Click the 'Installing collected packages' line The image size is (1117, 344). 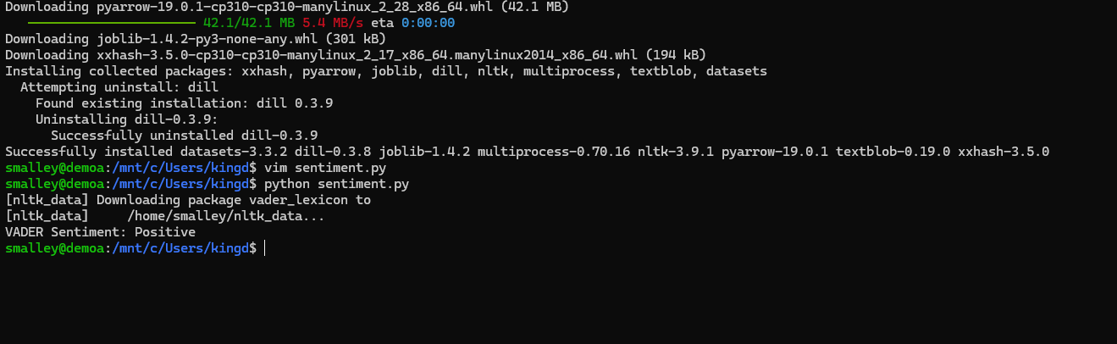click(386, 71)
